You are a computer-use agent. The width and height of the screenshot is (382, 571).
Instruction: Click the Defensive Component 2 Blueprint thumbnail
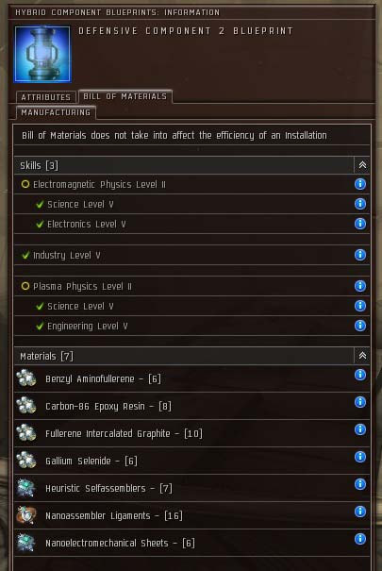pos(42,54)
